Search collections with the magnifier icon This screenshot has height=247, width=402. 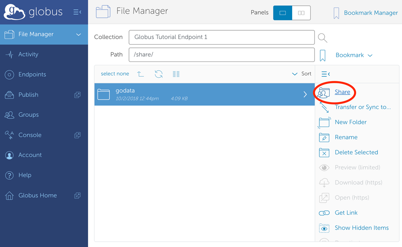point(322,38)
